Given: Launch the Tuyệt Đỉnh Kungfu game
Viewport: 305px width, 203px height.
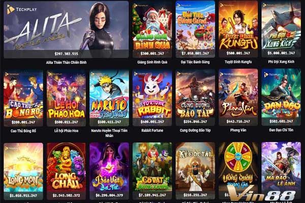Looking at the screenshot, I should coord(238,29).
